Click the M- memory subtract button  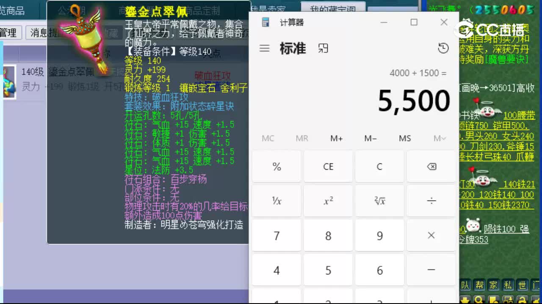(x=371, y=138)
